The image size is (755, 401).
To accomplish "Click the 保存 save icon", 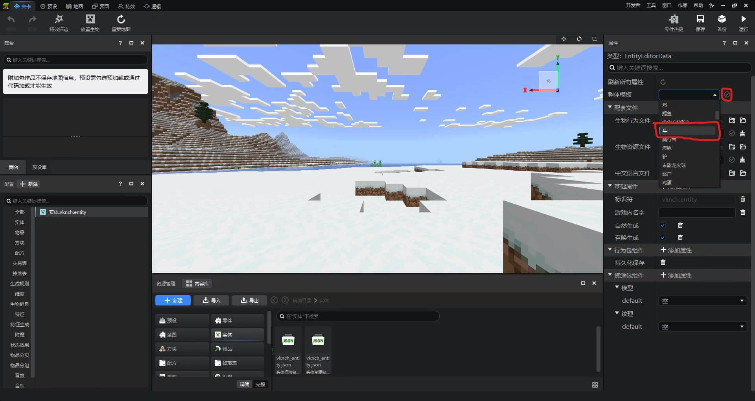I will point(700,19).
